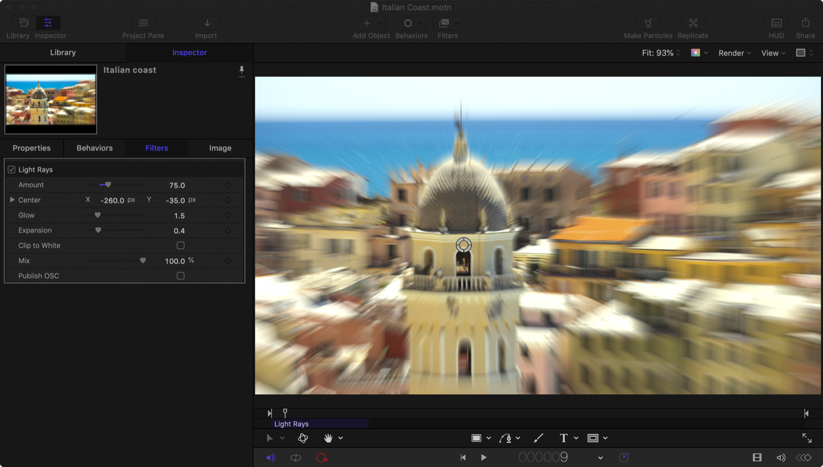Check the Publish OSC checkbox
The image size is (823, 467).
tap(180, 276)
